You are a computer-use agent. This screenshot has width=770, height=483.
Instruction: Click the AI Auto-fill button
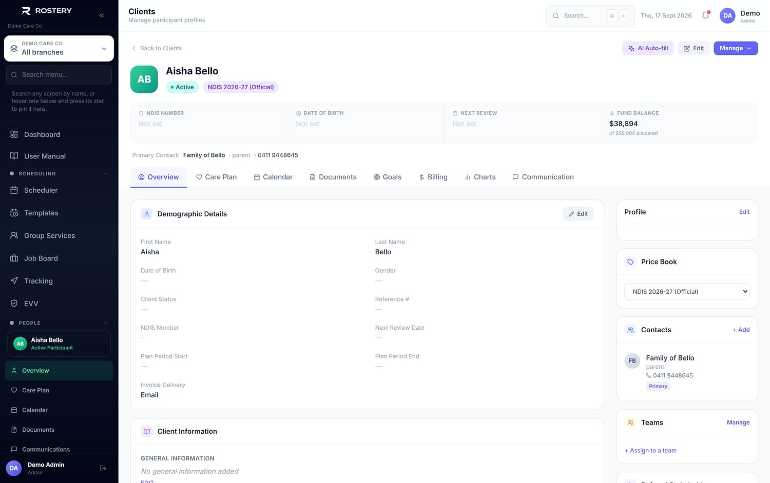[x=648, y=48]
